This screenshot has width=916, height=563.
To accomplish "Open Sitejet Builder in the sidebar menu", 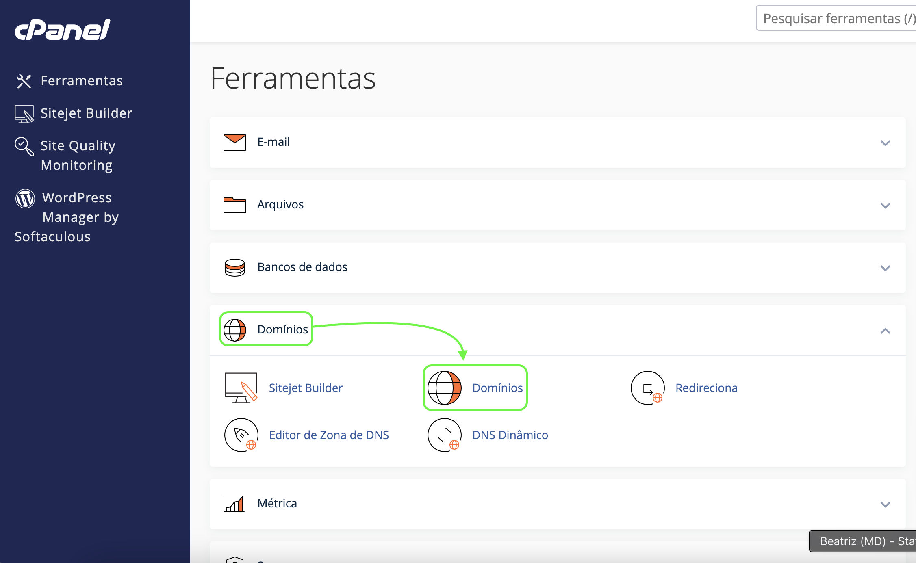I will pyautogui.click(x=86, y=113).
